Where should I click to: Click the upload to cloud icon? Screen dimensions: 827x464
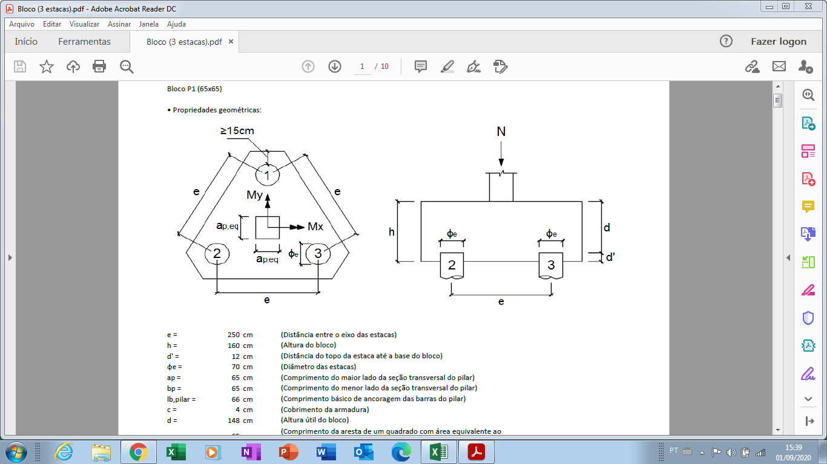click(x=73, y=66)
